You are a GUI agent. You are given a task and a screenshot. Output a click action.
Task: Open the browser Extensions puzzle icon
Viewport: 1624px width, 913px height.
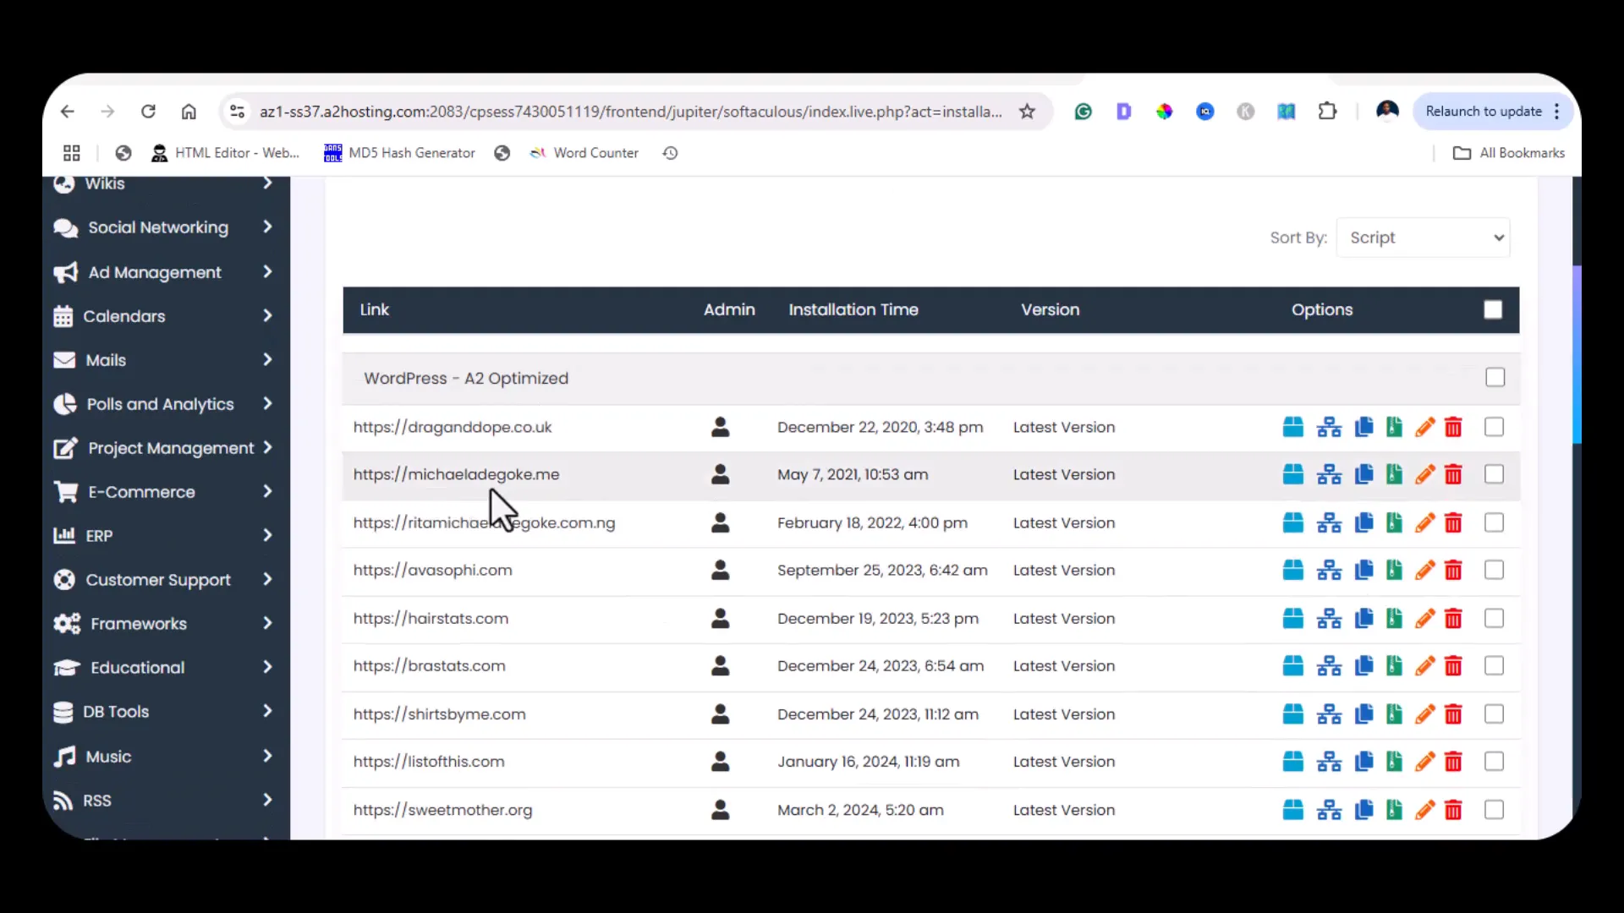coord(1327,112)
